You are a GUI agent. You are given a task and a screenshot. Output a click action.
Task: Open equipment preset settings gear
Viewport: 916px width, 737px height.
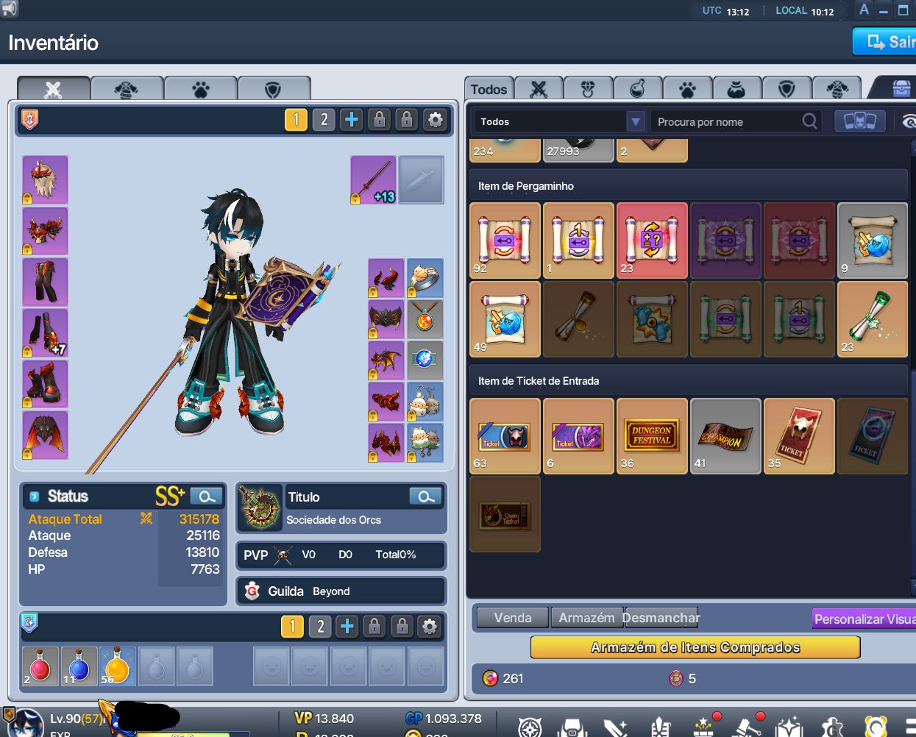click(x=435, y=119)
